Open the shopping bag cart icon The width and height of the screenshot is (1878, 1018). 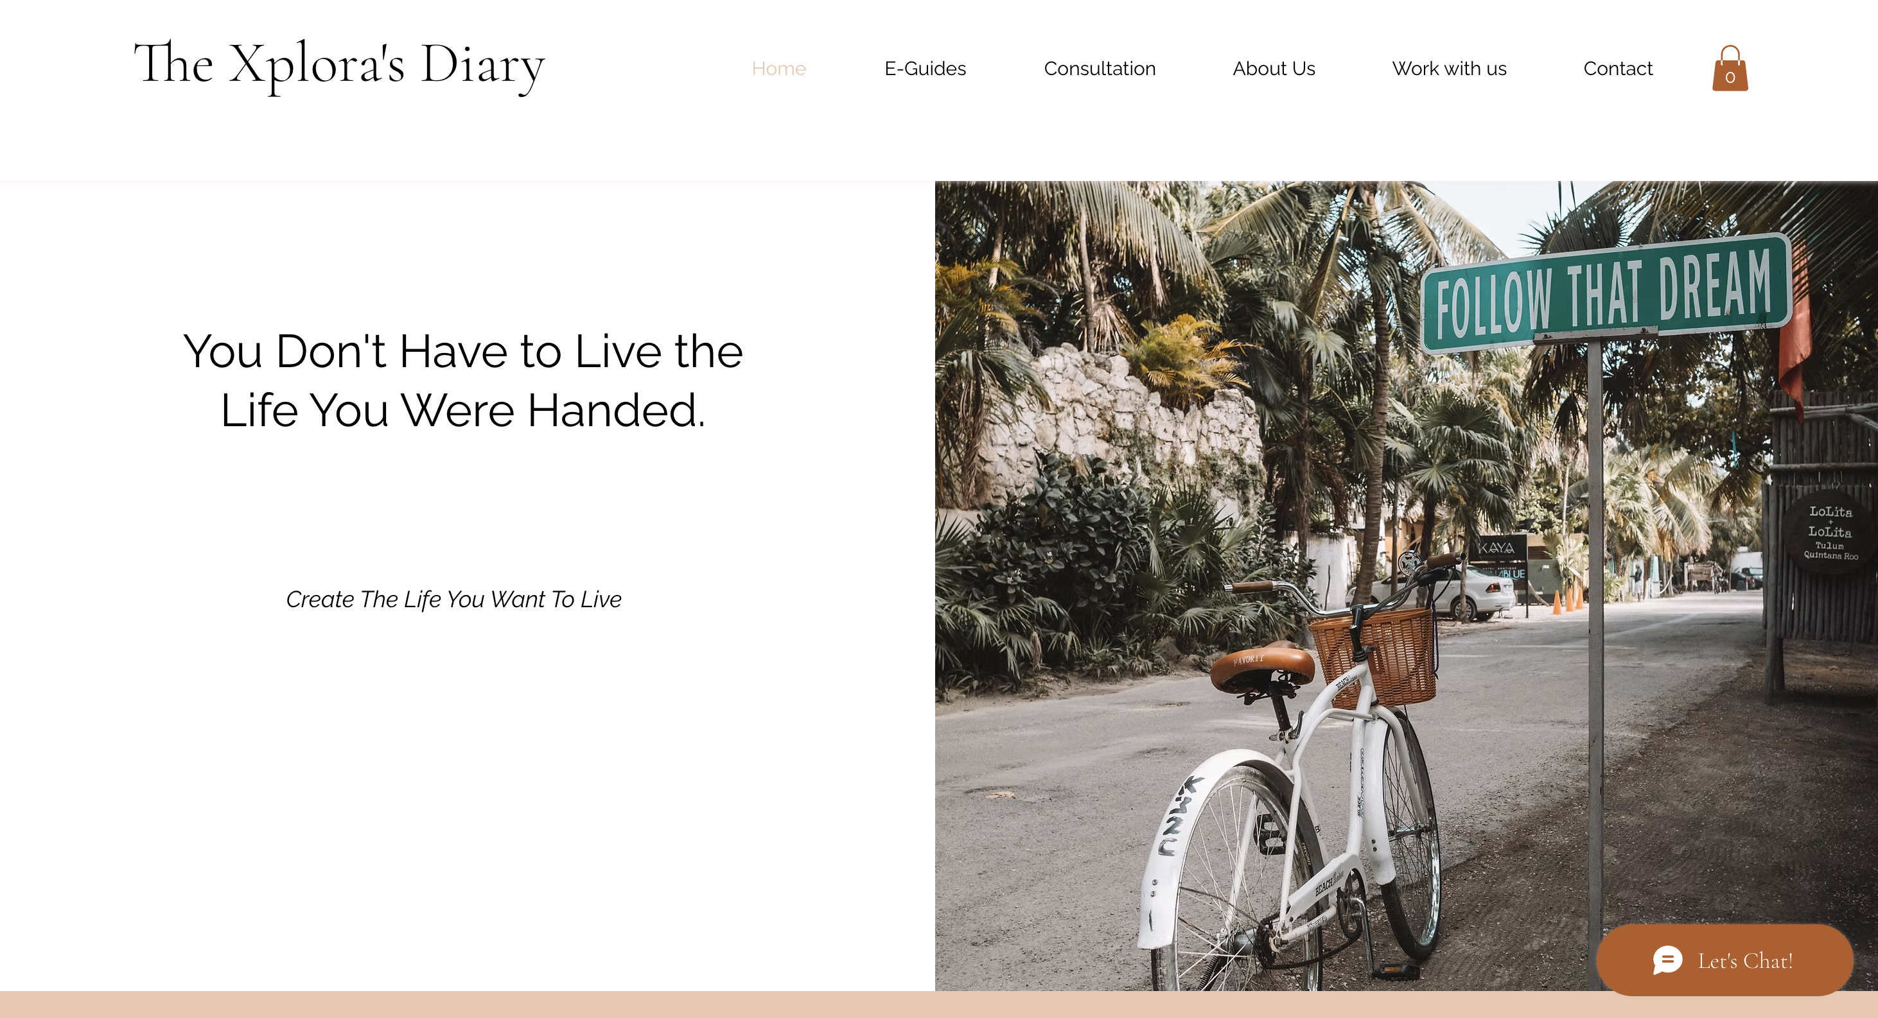coord(1729,69)
